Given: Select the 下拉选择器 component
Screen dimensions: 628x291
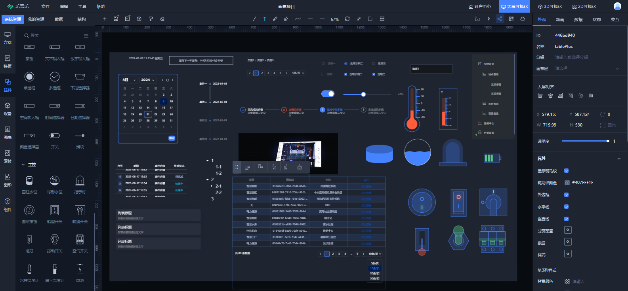Looking at the screenshot, I should coord(80,81).
